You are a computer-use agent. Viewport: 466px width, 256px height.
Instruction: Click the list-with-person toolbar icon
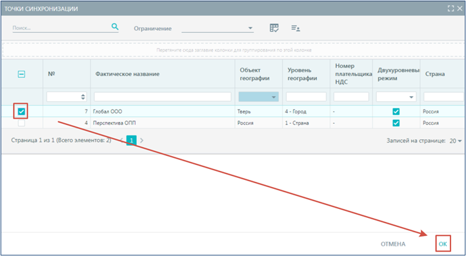coord(296,28)
